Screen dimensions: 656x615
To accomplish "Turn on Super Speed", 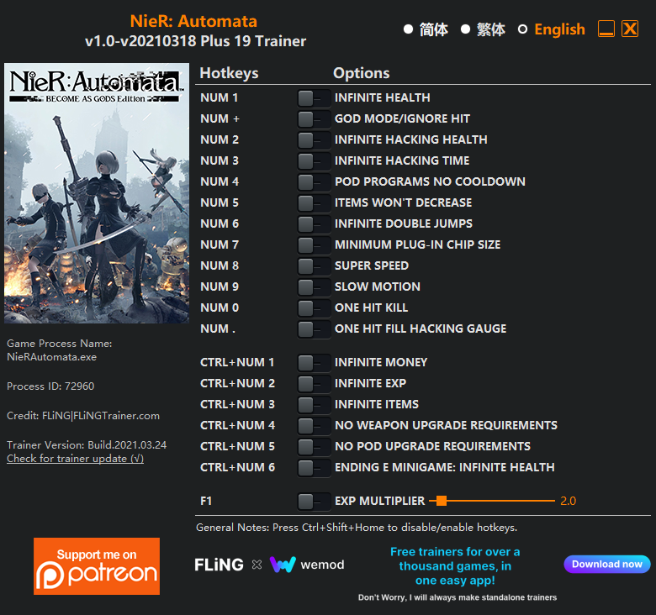I will (314, 266).
